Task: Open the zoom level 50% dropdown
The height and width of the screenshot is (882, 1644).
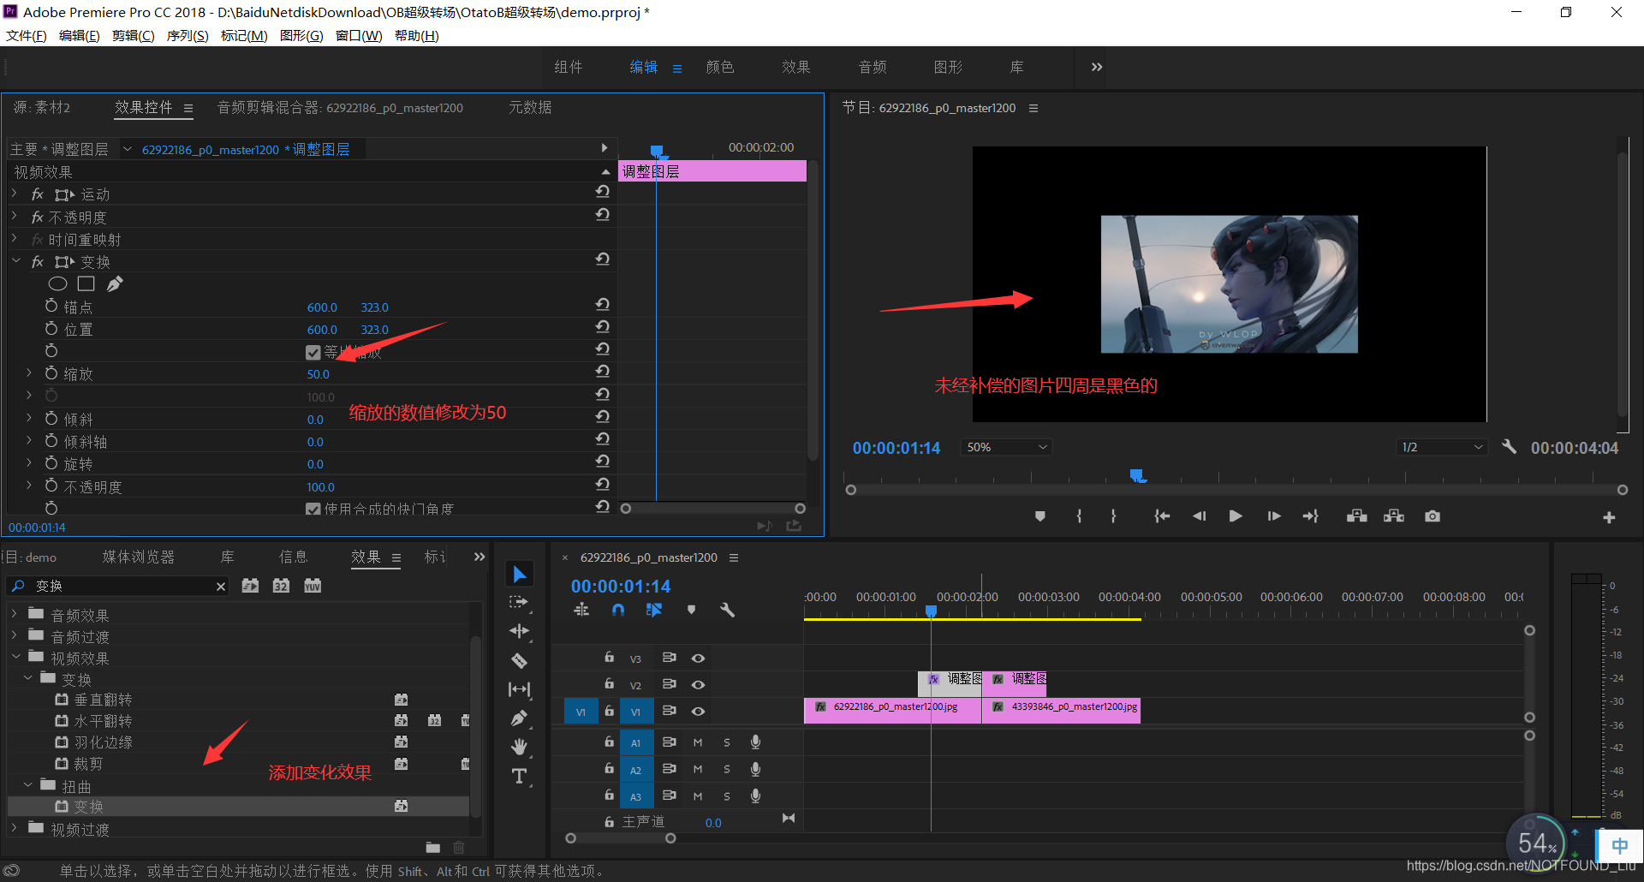Action: pos(1007,447)
